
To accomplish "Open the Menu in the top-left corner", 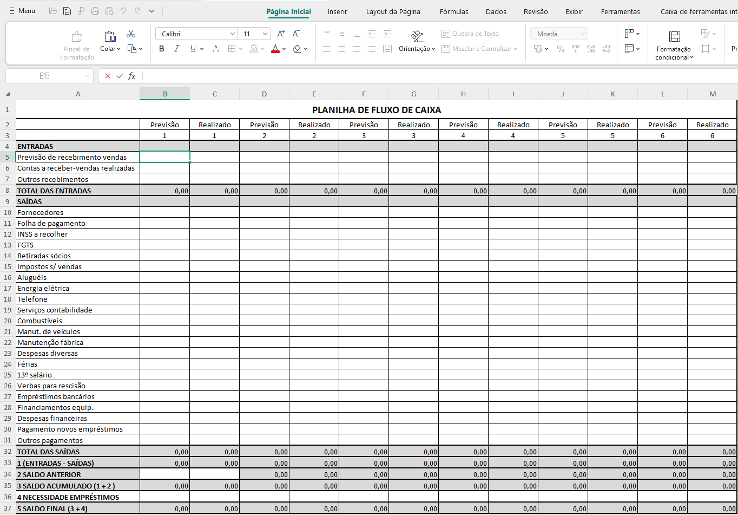I will pyautogui.click(x=22, y=10).
